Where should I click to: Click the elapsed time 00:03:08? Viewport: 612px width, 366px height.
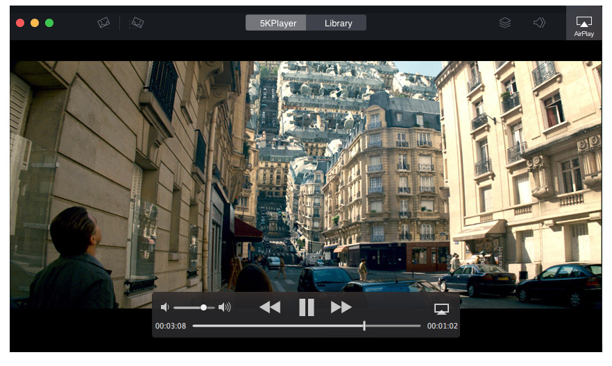pos(171,326)
